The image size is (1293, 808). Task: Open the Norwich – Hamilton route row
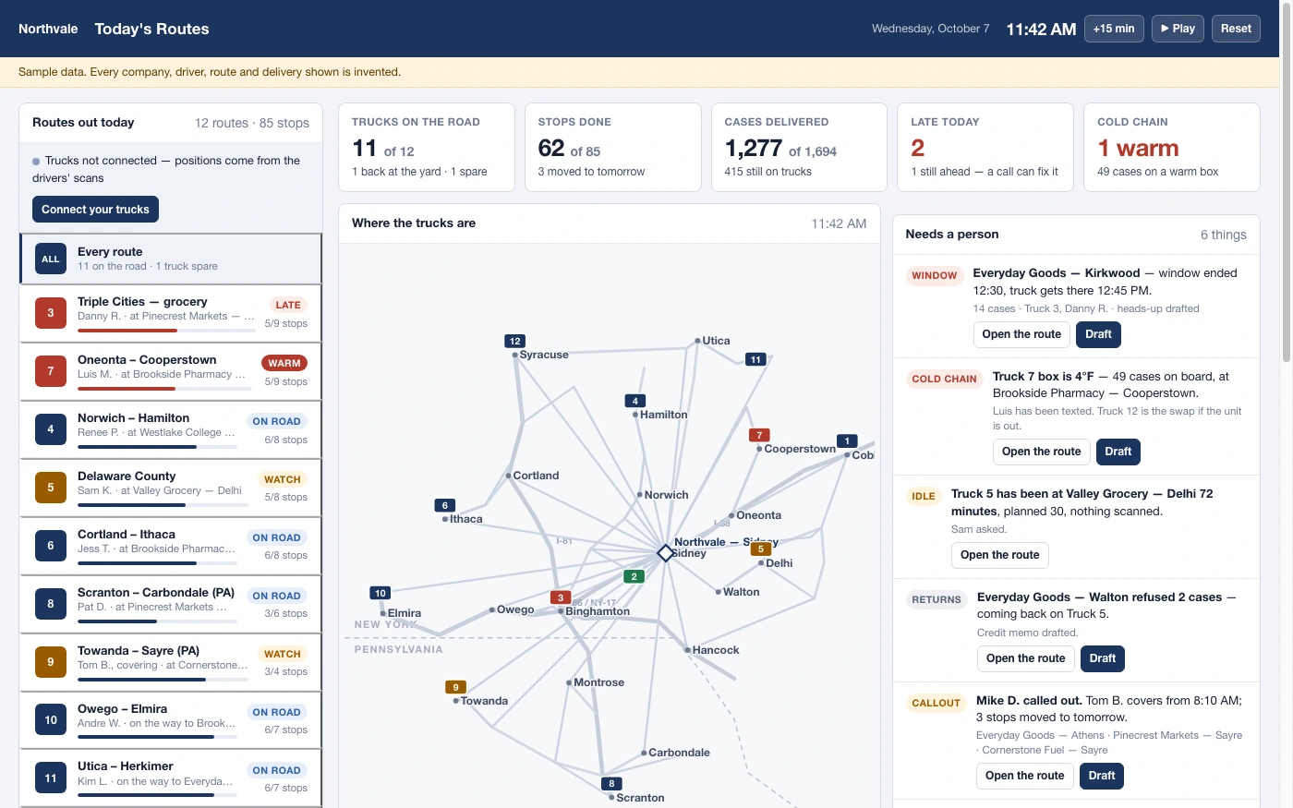[x=171, y=429]
